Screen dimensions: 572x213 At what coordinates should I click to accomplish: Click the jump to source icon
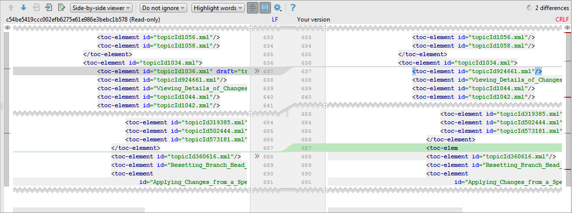(49, 8)
